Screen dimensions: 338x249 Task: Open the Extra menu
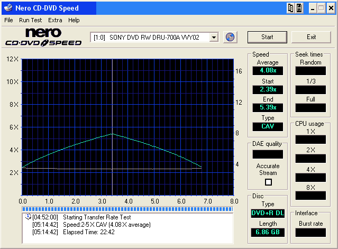(55, 20)
